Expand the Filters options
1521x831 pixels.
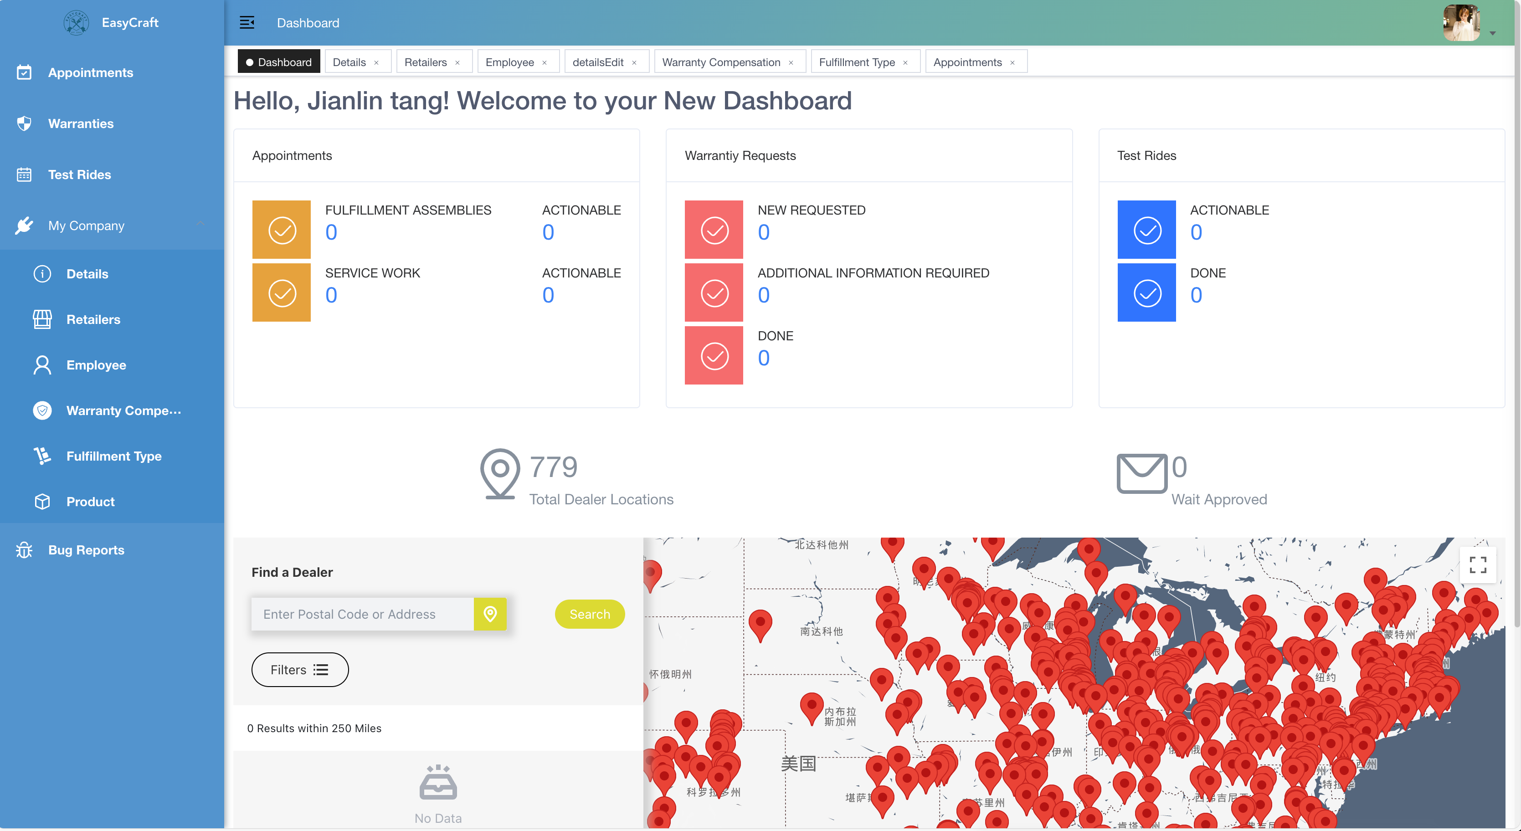(299, 669)
